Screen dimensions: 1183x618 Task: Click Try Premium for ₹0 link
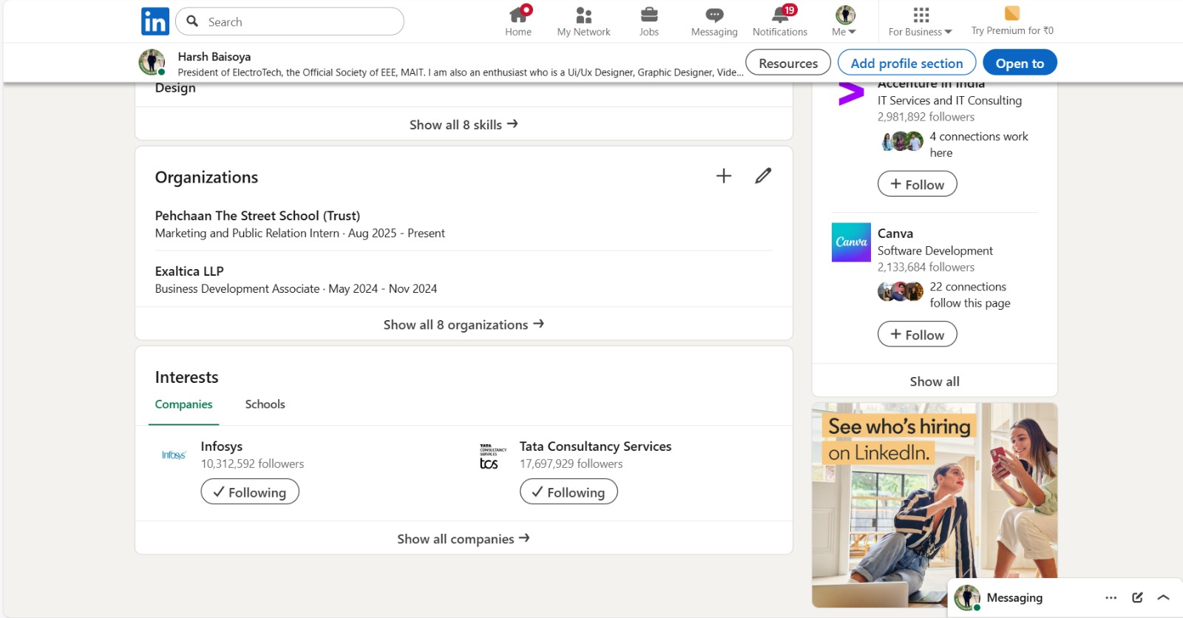pyautogui.click(x=1012, y=21)
